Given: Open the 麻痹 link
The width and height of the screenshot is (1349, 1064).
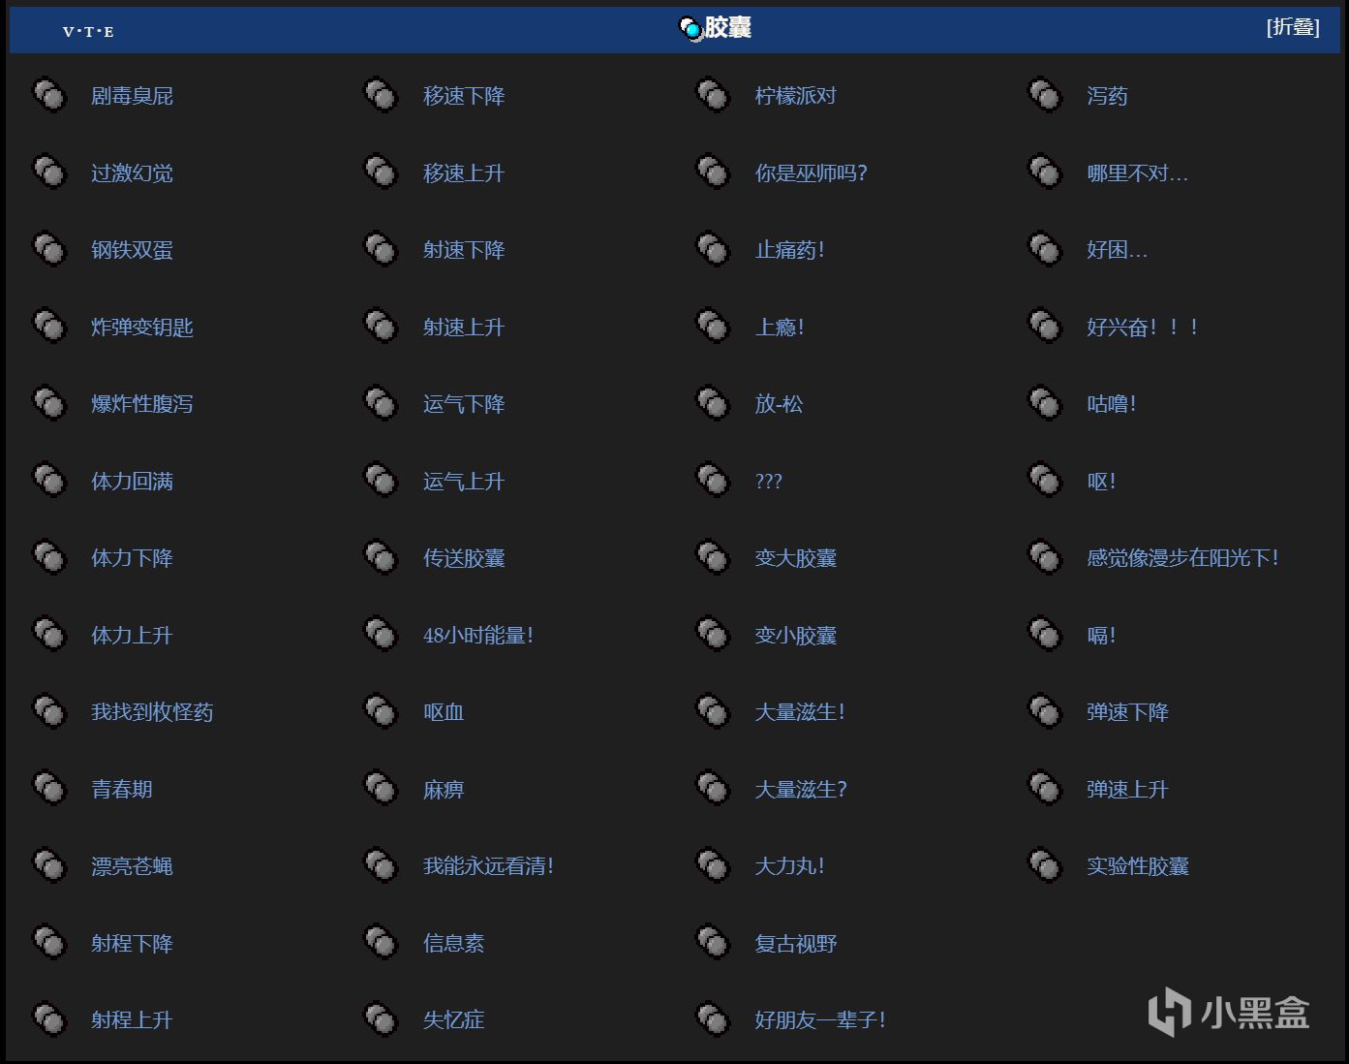Looking at the screenshot, I should tap(444, 790).
